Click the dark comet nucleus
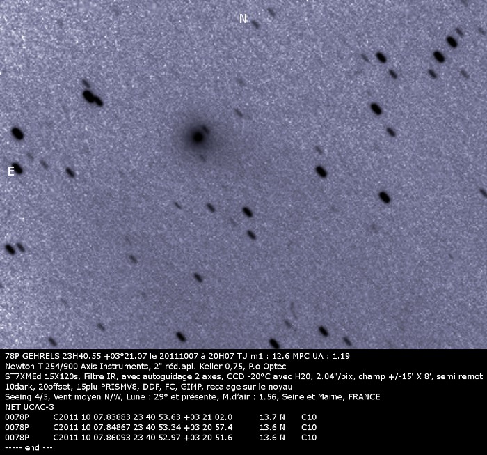Image resolution: width=487 pixels, height=455 pixels. [x=198, y=137]
